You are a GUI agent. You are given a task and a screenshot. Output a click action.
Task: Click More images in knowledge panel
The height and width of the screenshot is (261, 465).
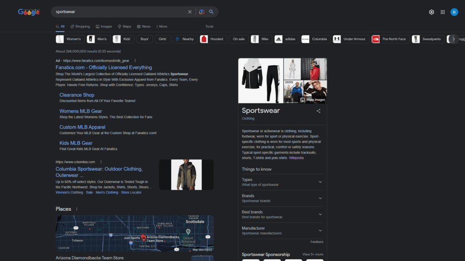[x=313, y=100]
